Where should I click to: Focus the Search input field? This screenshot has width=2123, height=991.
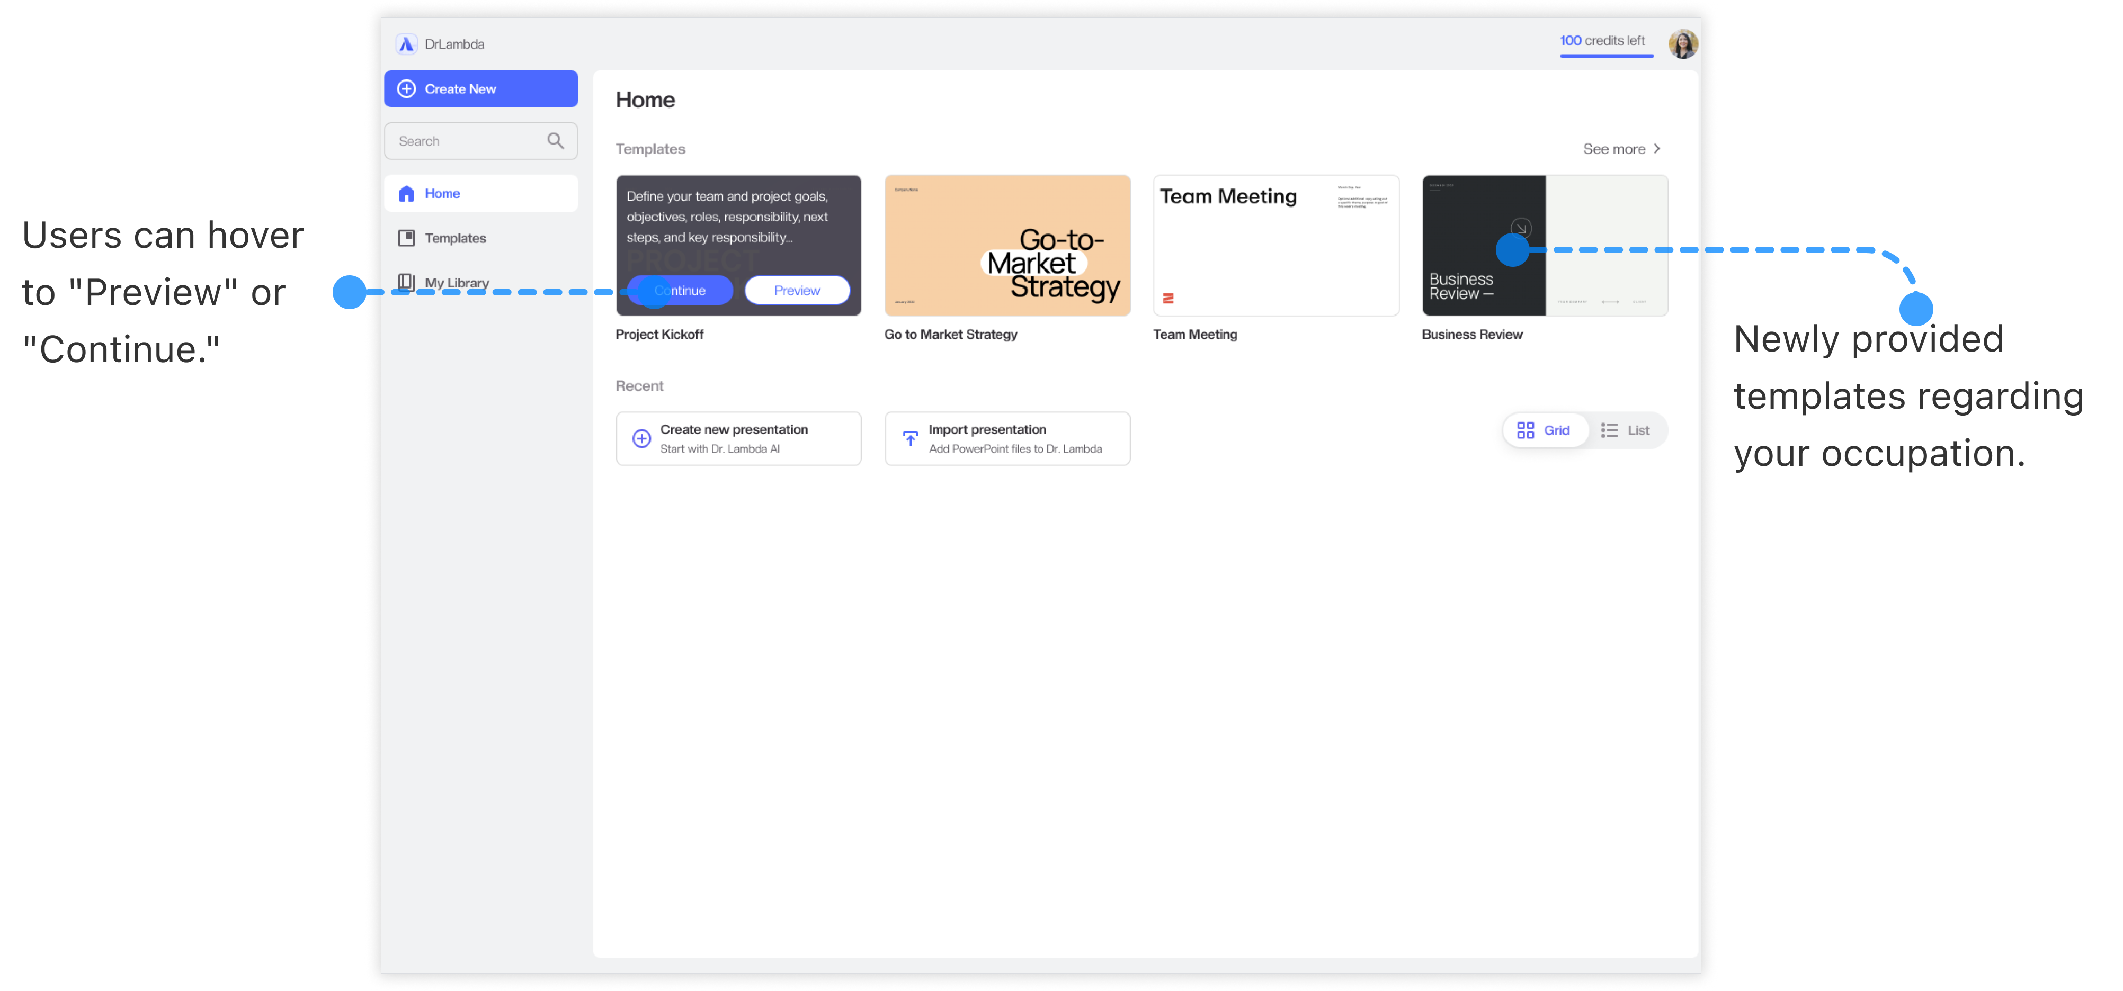(x=466, y=141)
